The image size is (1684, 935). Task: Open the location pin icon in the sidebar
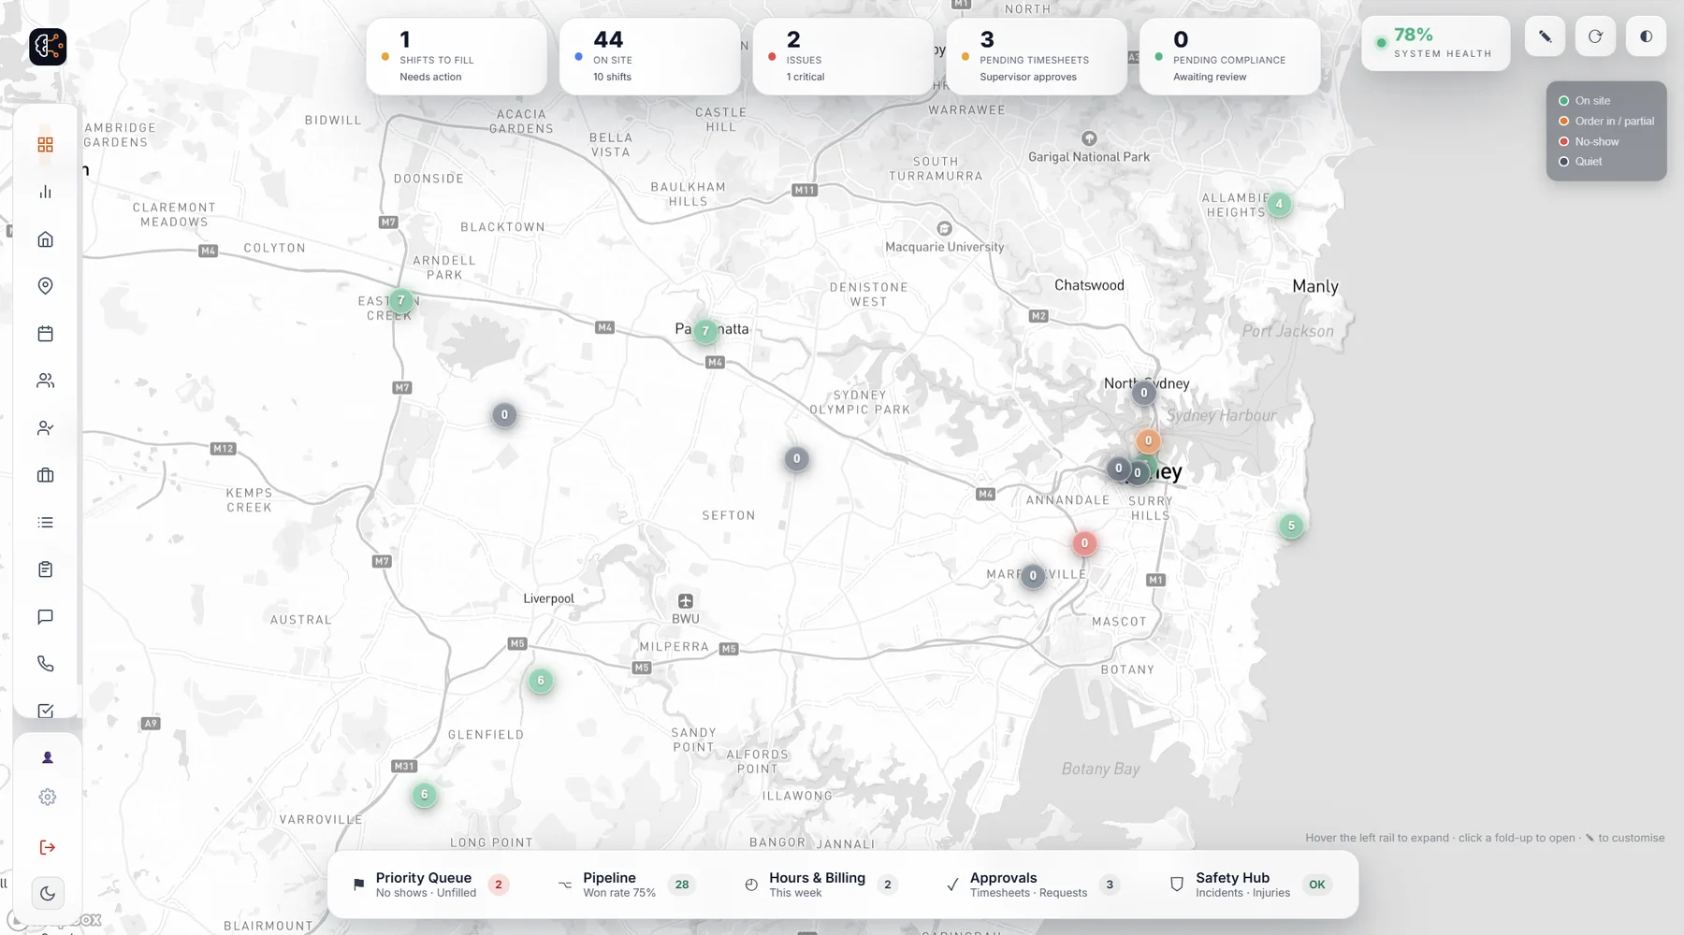[x=45, y=286]
